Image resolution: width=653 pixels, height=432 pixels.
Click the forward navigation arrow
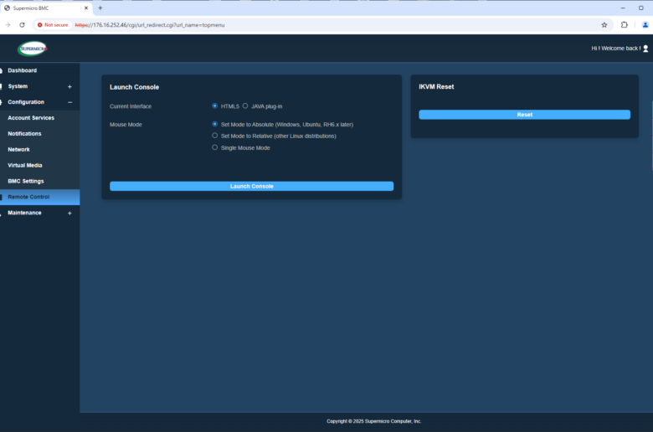(x=8, y=25)
